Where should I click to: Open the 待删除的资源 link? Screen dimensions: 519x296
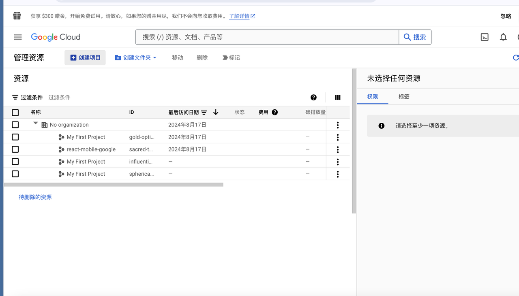35,197
